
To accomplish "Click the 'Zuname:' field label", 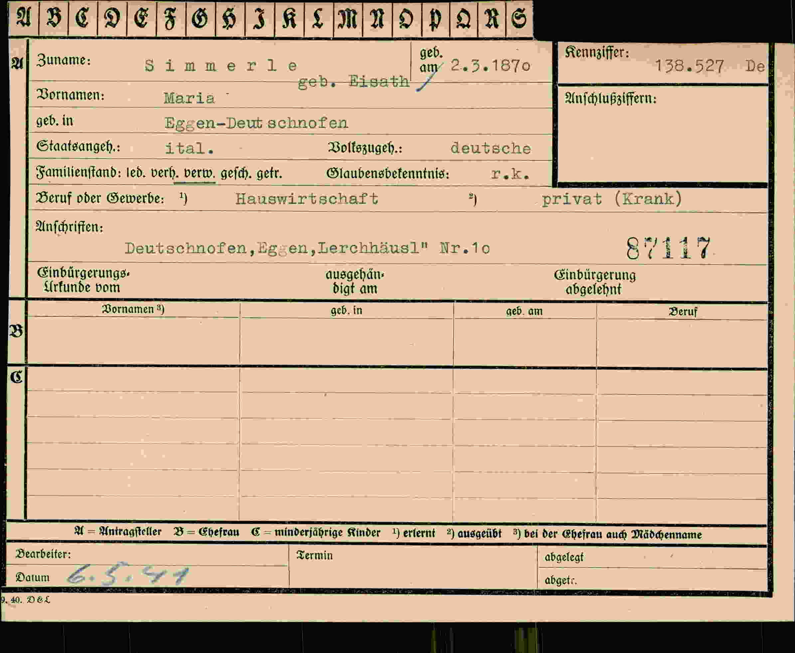I will (64, 60).
